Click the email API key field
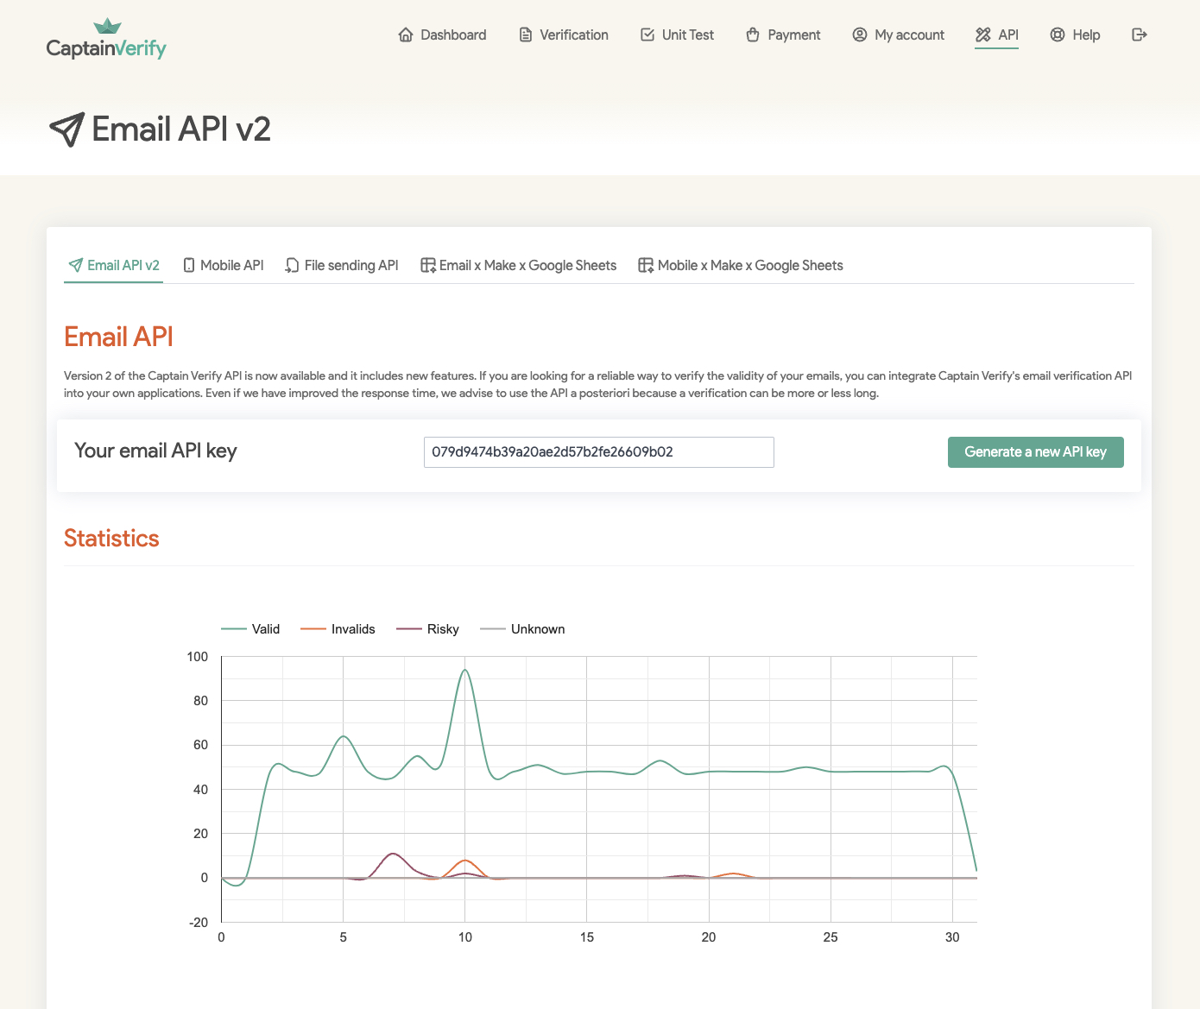This screenshot has width=1200, height=1009. click(599, 452)
